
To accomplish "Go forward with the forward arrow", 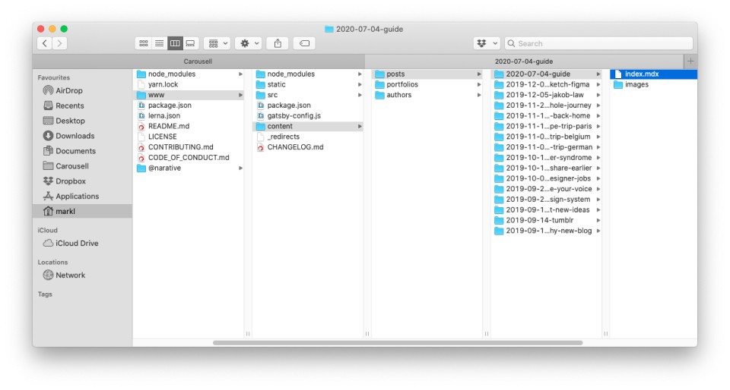I will (59, 43).
